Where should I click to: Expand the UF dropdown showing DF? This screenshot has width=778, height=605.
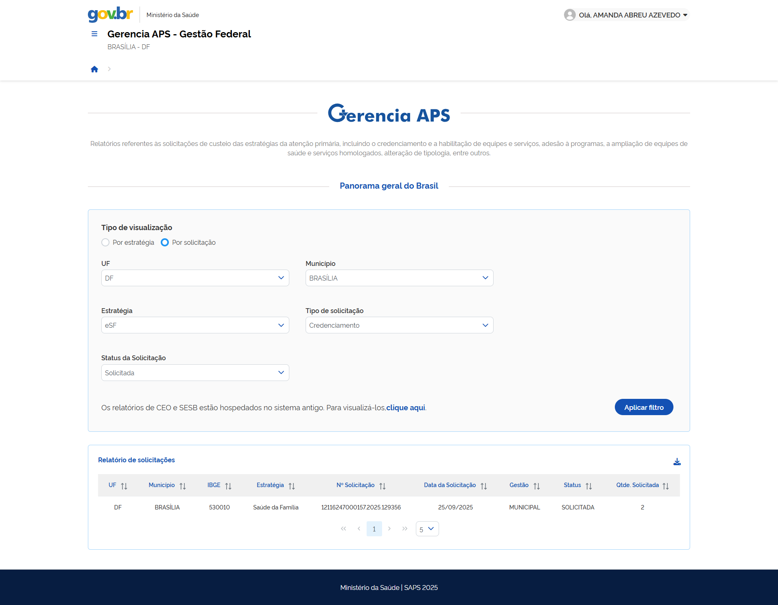coord(195,278)
